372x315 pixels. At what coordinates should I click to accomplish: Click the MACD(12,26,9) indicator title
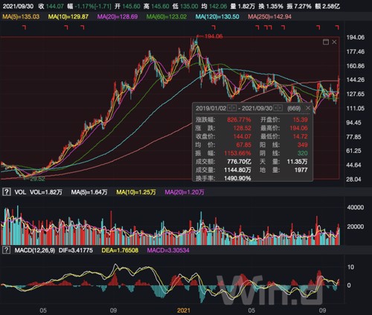pos(35,250)
